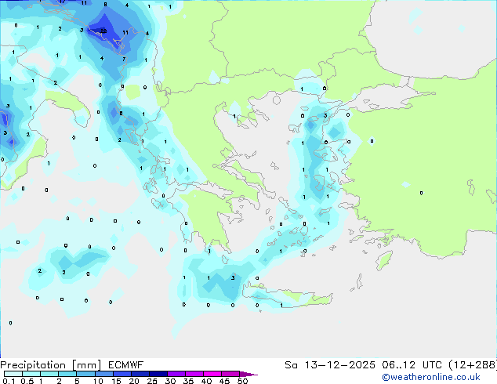Click the 20–25 mm legend color box
This screenshot has width=497, height=384.
click(x=140, y=374)
